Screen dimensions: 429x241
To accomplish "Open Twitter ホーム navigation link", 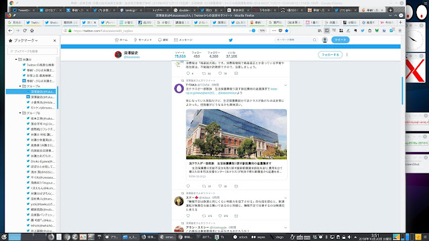I will (121, 40).
